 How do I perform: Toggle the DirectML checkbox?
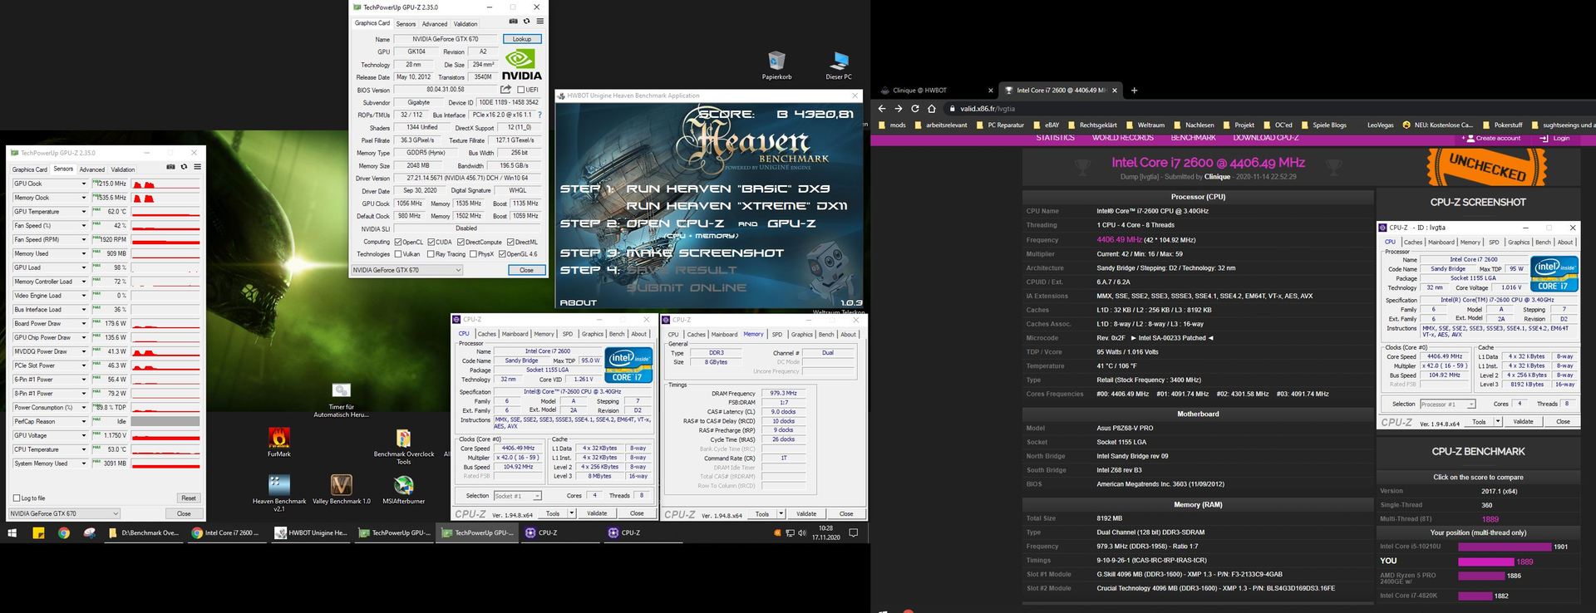click(510, 242)
